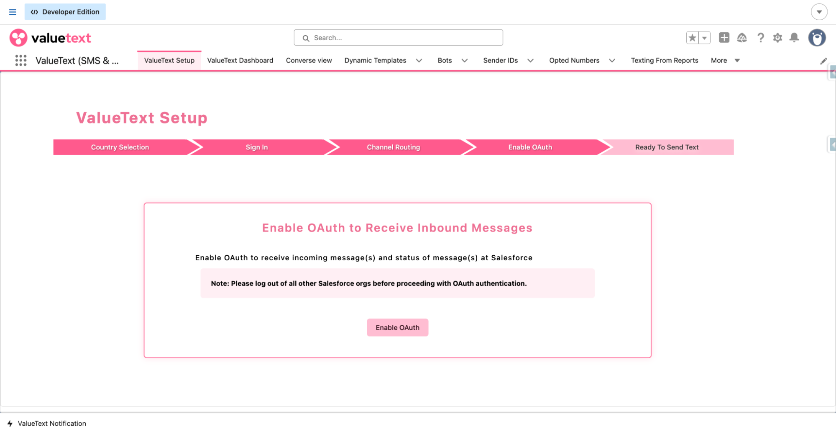836x434 pixels.
Task: Click the Enable OAuth to Receive Inbound Messages heading
Action: point(397,228)
